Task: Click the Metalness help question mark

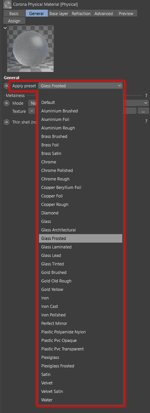Action: (146, 95)
